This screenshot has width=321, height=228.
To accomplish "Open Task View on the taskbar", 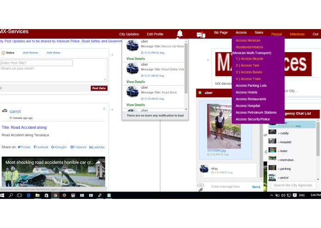I will coord(20,195).
